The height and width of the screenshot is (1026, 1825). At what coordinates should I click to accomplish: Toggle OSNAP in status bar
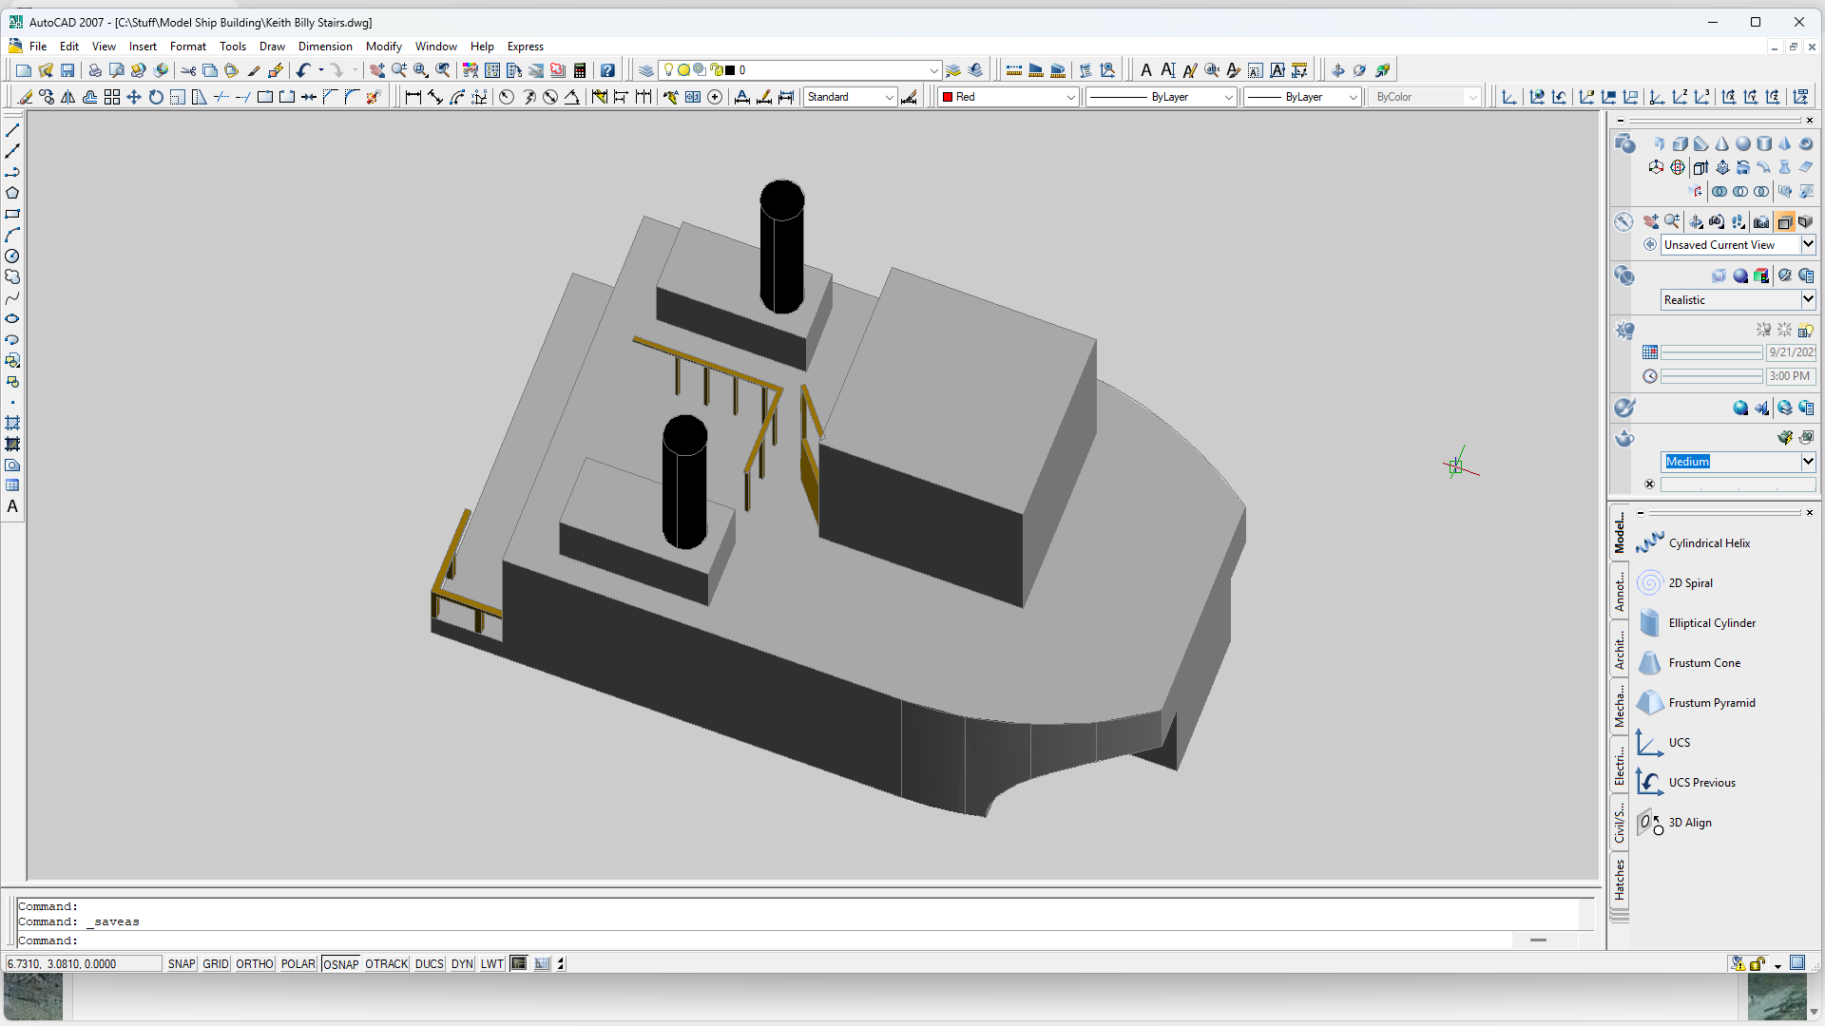[340, 964]
